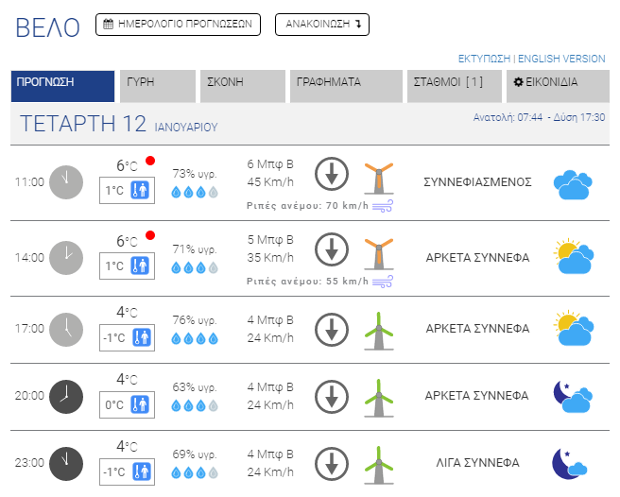Select the ΣΤΑΘΜΟΙ [1] tab
Viewport: 620px width, 497px height.
coord(452,83)
